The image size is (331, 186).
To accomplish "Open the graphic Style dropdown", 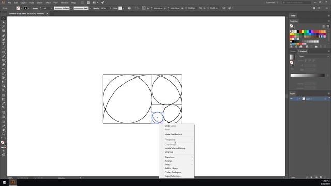I will (x=123, y=8).
